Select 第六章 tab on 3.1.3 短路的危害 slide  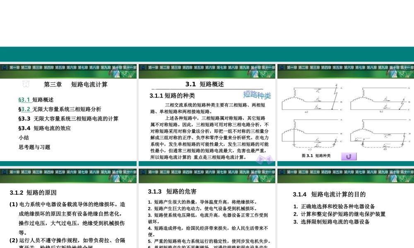[210, 172]
